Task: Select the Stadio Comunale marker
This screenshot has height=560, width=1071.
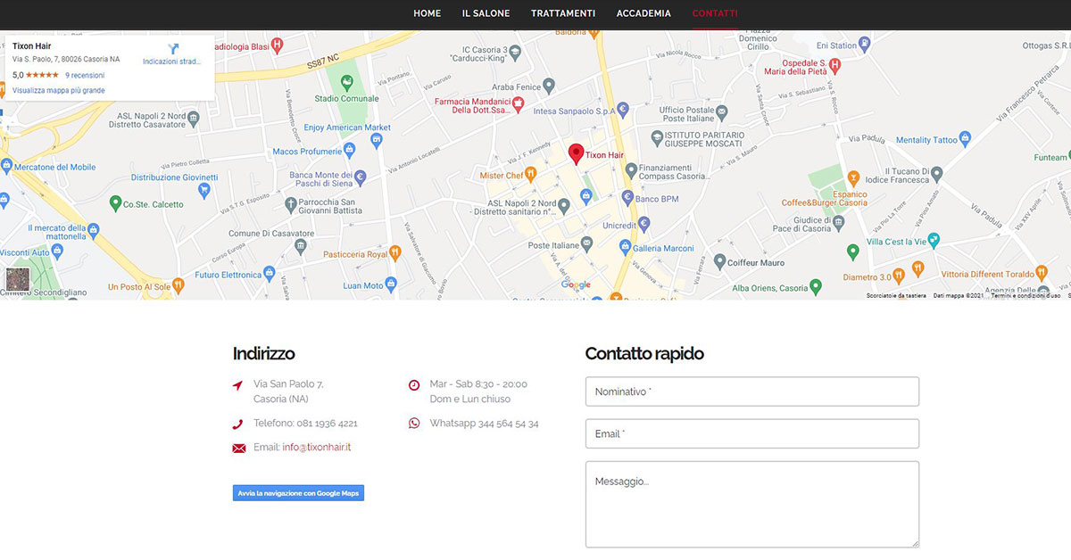Action: coord(347,81)
